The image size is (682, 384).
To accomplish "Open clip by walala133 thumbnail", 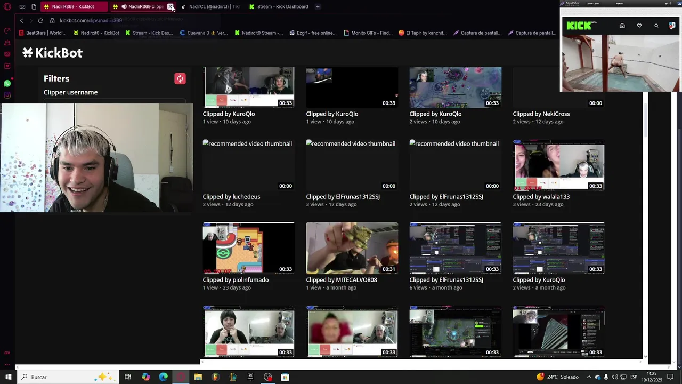I will coord(558,165).
